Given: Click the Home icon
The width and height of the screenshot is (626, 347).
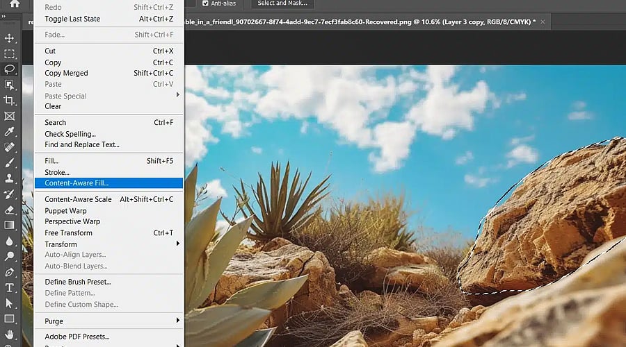Looking at the screenshot, I should point(15,3).
